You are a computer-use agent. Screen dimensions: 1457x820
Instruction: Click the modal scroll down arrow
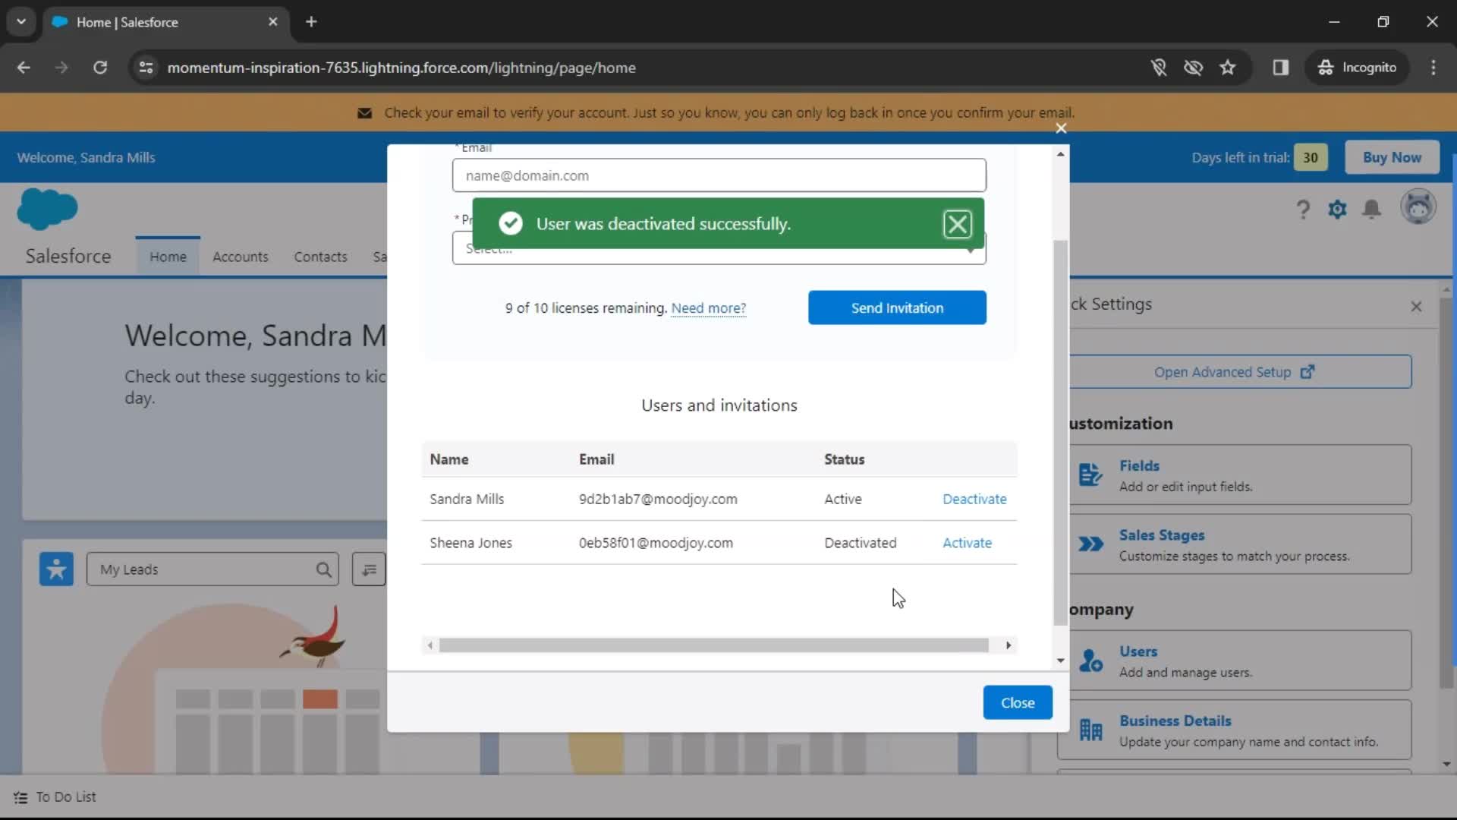(1061, 661)
